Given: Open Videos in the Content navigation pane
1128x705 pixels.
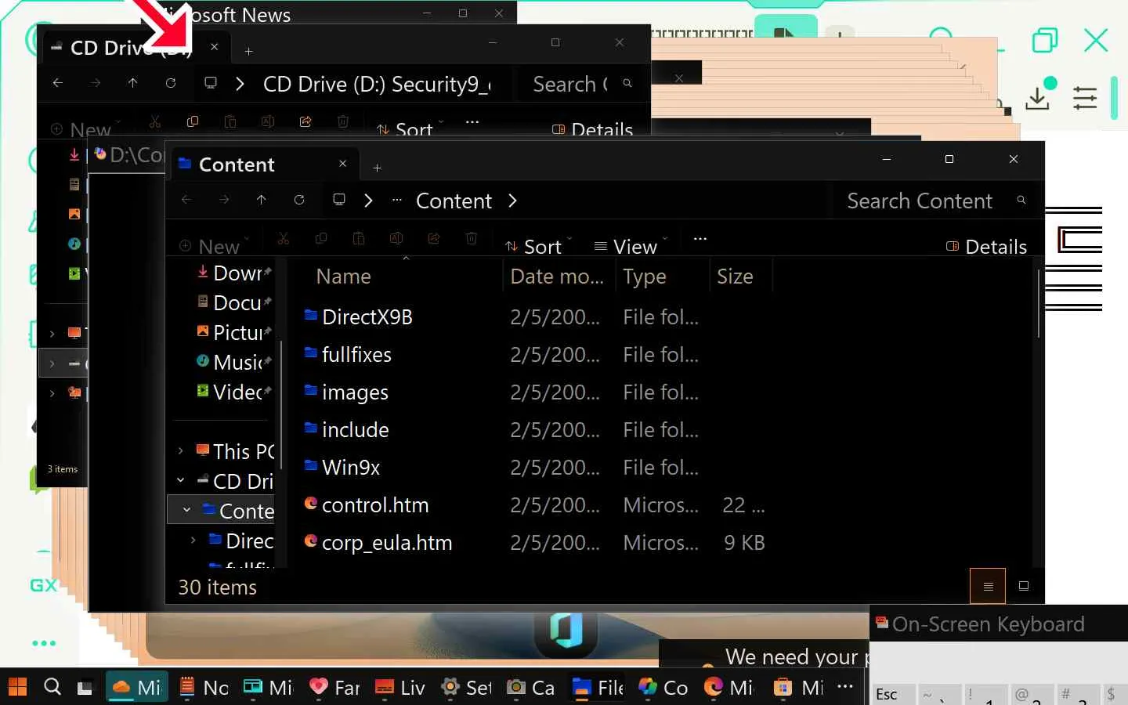Looking at the screenshot, I should (x=233, y=392).
